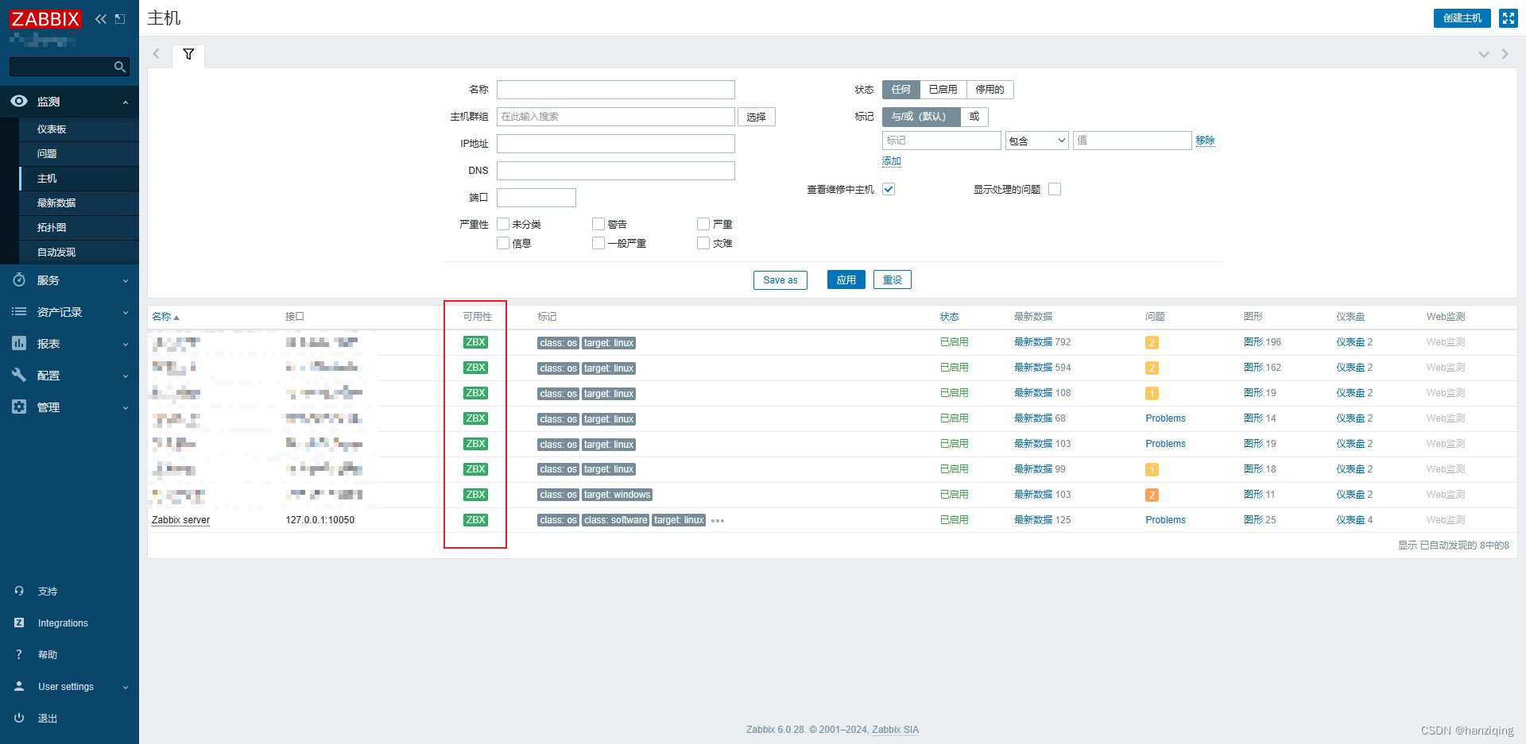1526x744 pixels.
Task: Collapse the sidebar with double-arrow icon
Action: pos(100,19)
